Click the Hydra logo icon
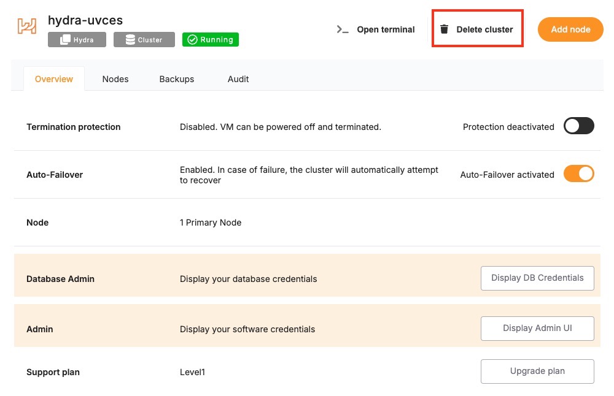This screenshot has width=614, height=396. point(27,26)
